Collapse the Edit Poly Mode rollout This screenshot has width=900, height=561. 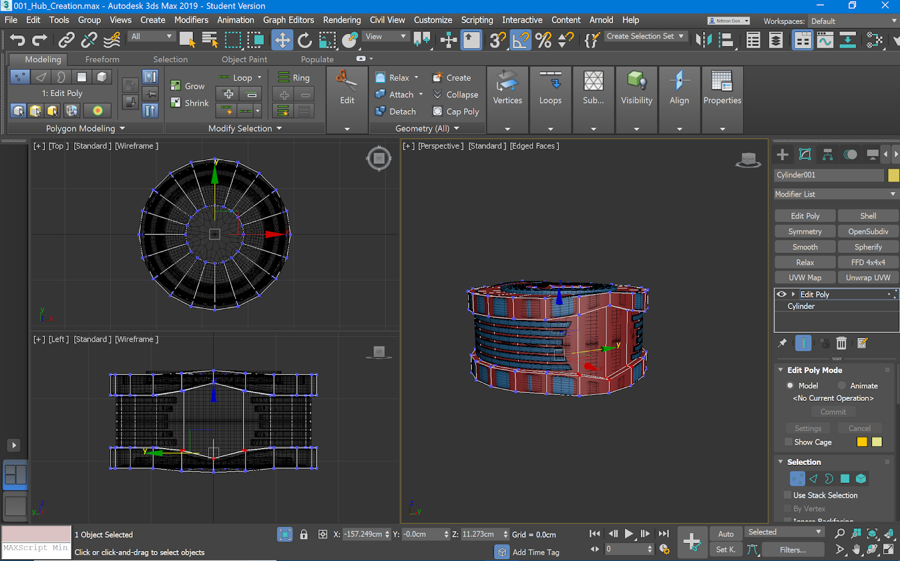(x=781, y=370)
